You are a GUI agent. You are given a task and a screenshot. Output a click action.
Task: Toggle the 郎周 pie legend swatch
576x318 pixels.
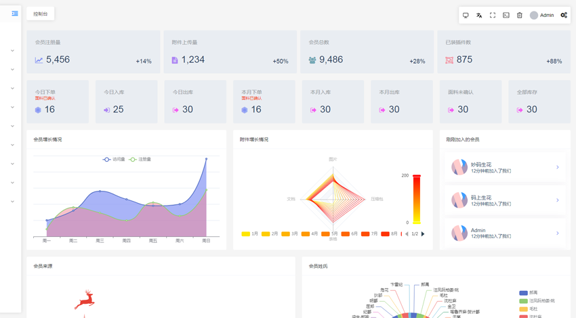[523, 293]
